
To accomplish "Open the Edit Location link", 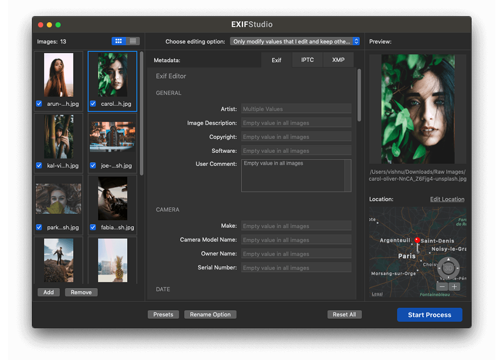I will point(447,199).
